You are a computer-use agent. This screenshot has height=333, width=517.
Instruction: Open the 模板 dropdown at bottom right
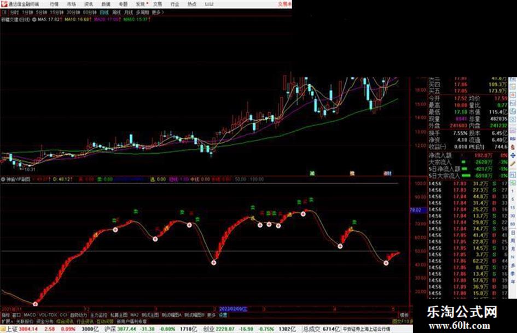(404, 315)
